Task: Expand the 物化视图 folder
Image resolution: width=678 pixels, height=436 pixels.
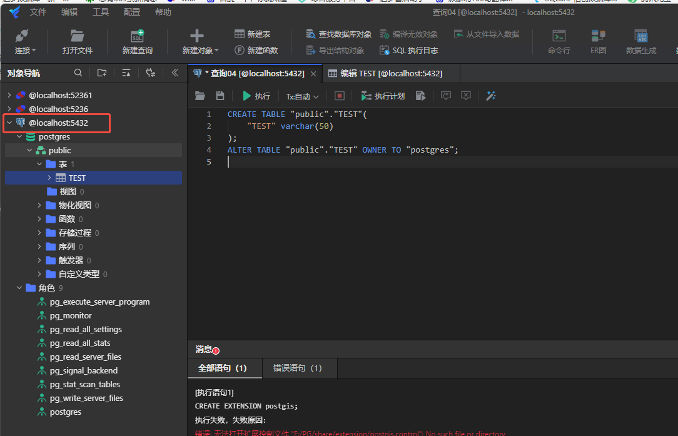Action: (39, 205)
